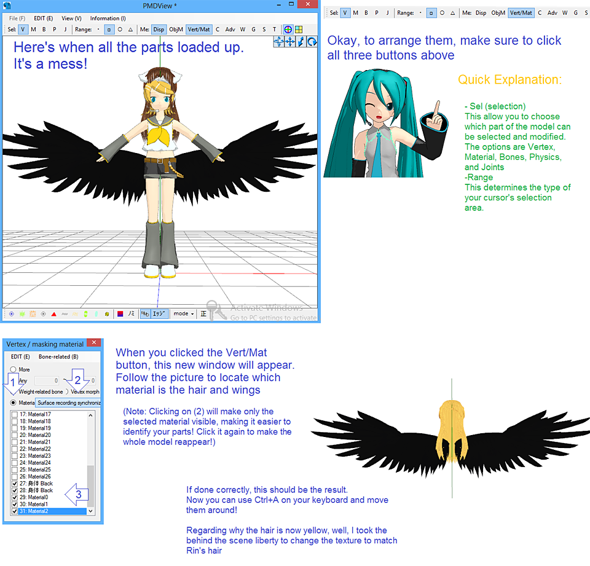Choose square range selection in PMDView toolbar
Screen dimensions: 590x566
[109, 29]
